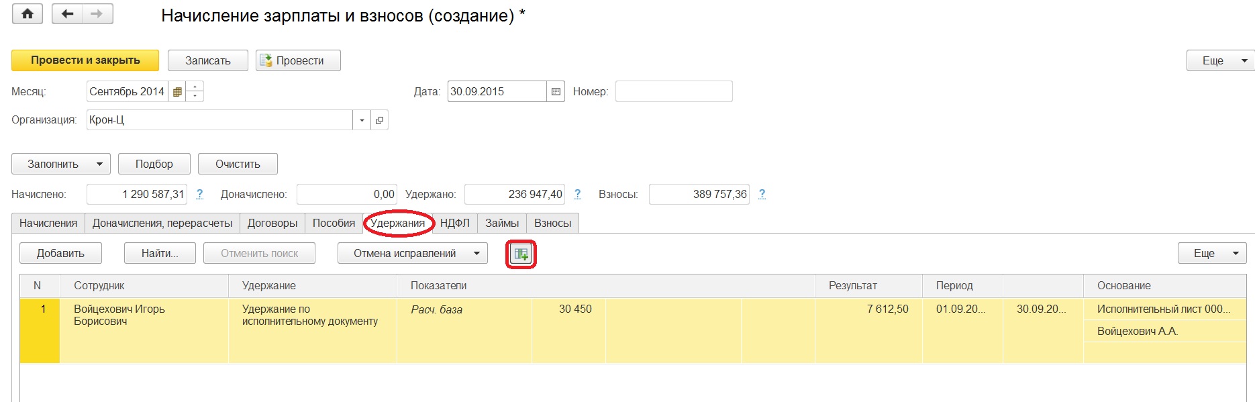Image resolution: width=1255 pixels, height=402 pixels.
Task: Show the help hint for Удержано
Action: 577,194
